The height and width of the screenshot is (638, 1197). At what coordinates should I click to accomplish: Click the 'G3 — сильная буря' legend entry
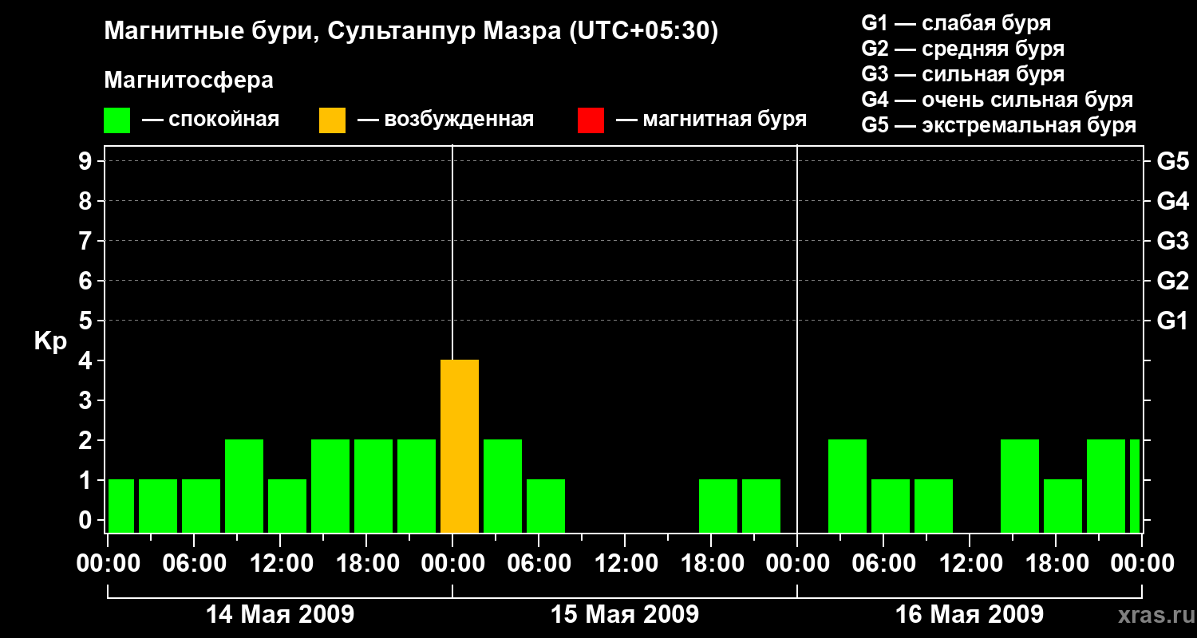click(962, 74)
